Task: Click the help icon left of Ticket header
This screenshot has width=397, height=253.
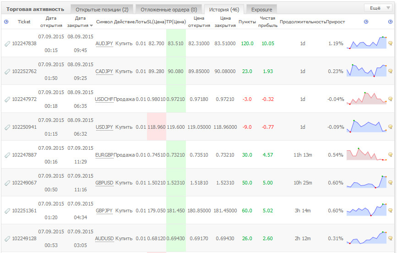Action: pos(6,22)
